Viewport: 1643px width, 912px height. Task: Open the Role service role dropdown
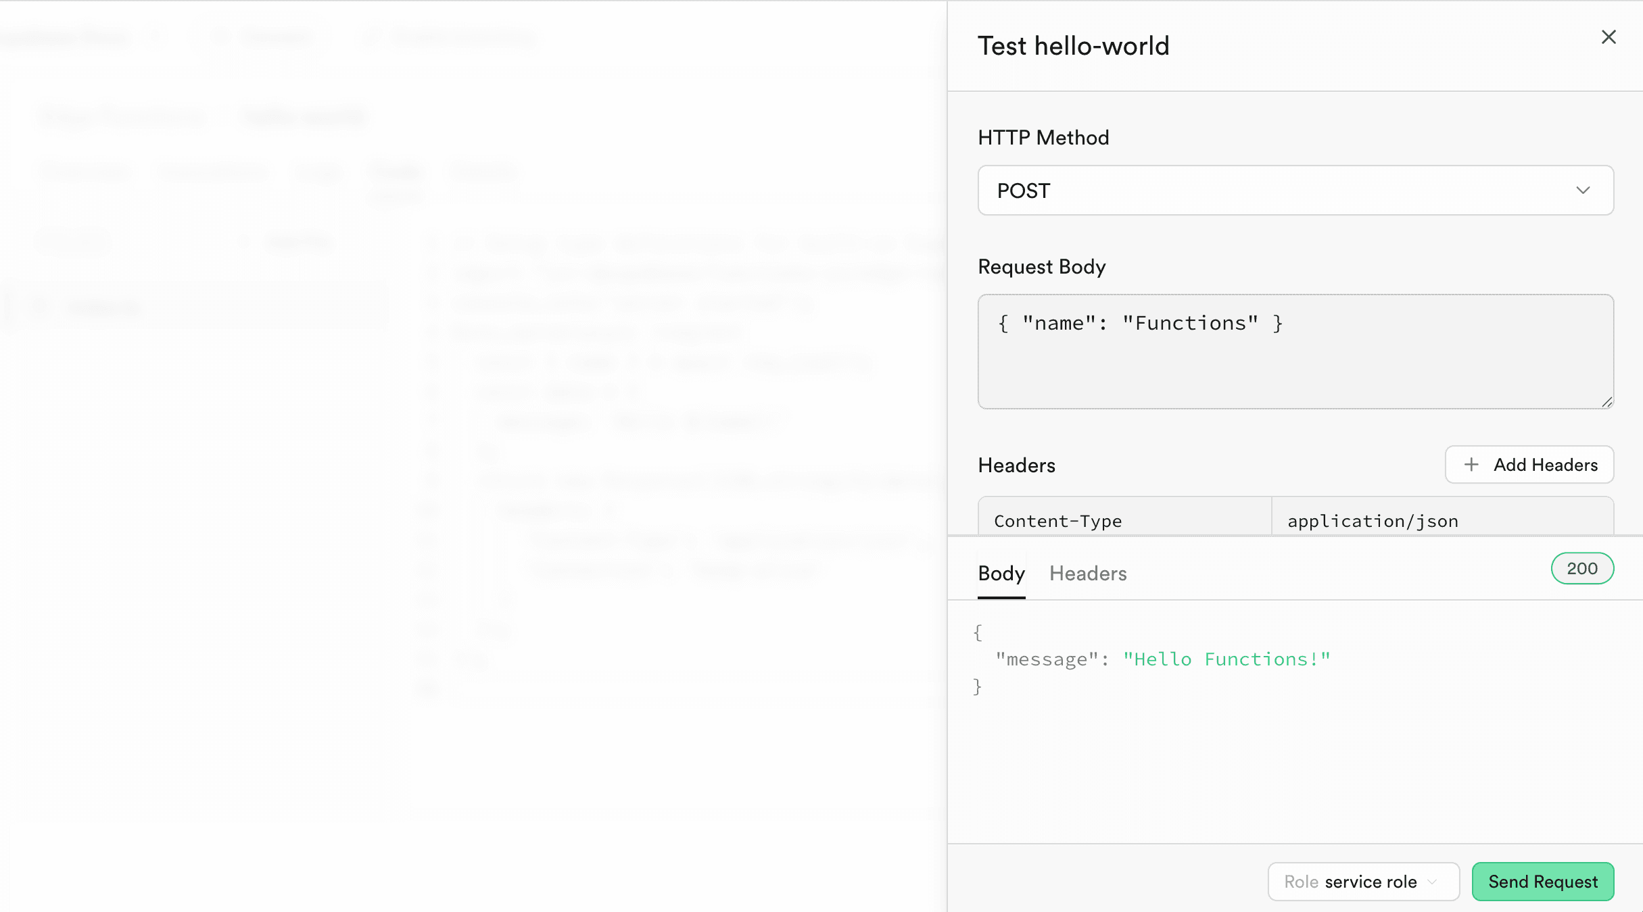tap(1363, 882)
